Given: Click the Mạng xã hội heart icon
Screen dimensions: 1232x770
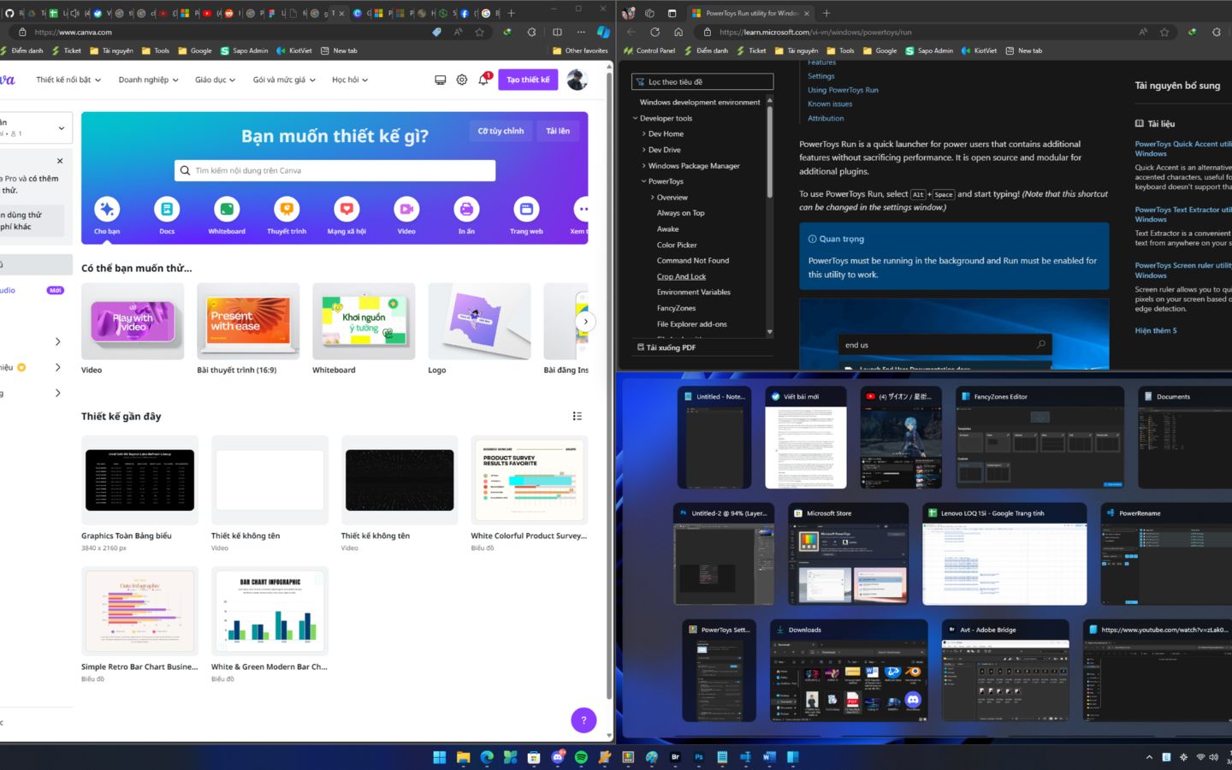Looking at the screenshot, I should coord(346,210).
